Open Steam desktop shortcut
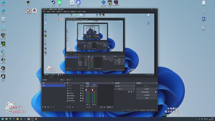The height and width of the screenshot is (121, 215). coord(53,3)
